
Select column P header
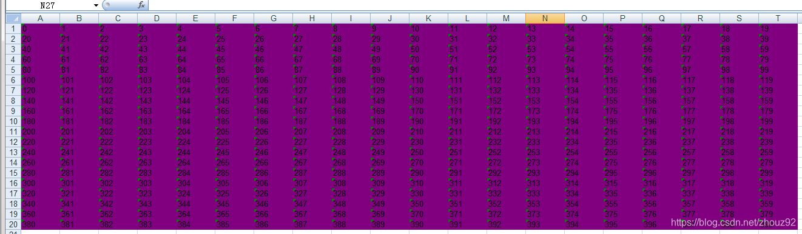tap(622, 19)
